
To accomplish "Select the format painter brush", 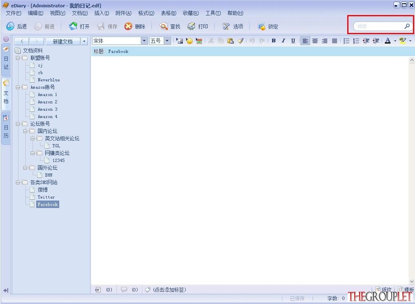I will (x=240, y=41).
